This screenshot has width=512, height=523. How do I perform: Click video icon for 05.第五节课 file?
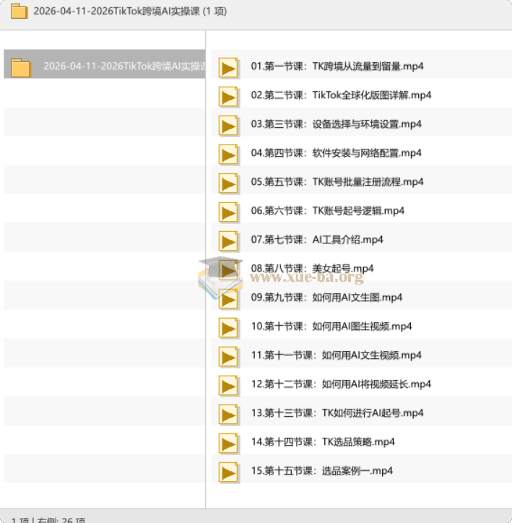pos(229,183)
